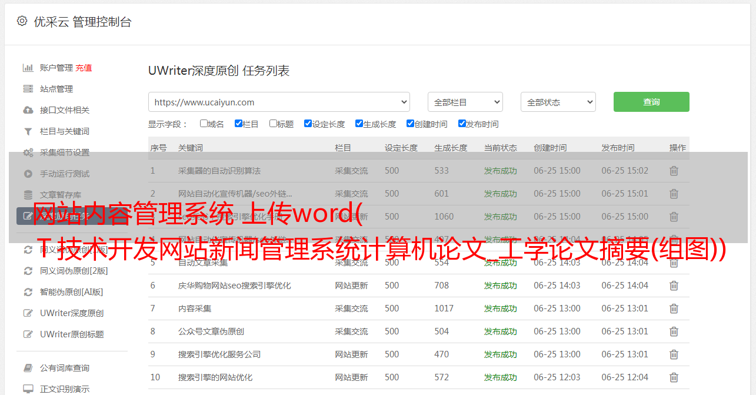Uncheck the 栏目 display field checkbox
Image resolution: width=756 pixels, height=395 pixels.
[x=238, y=124]
